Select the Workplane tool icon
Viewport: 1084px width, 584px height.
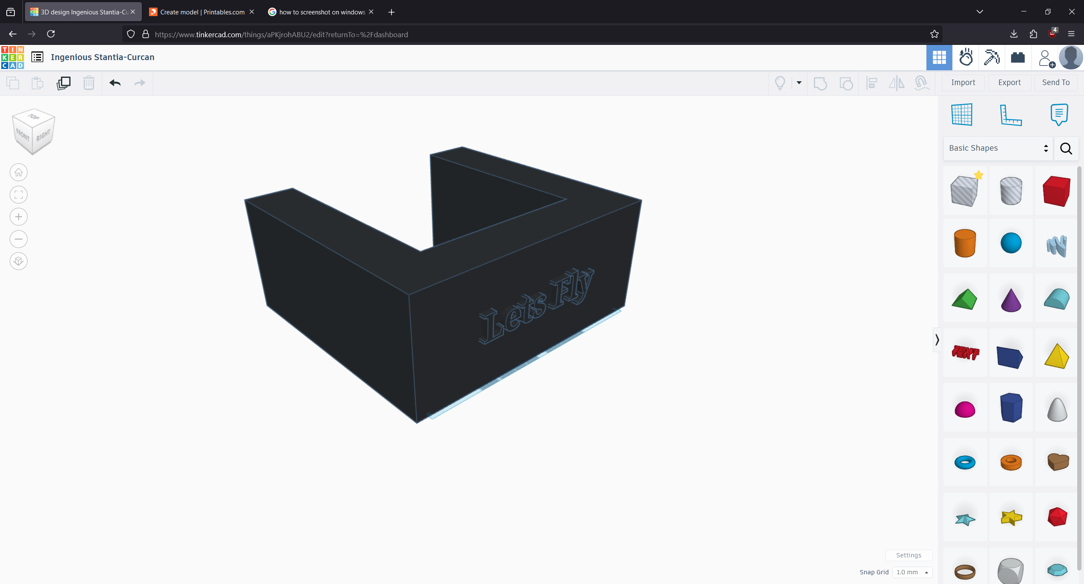click(962, 115)
